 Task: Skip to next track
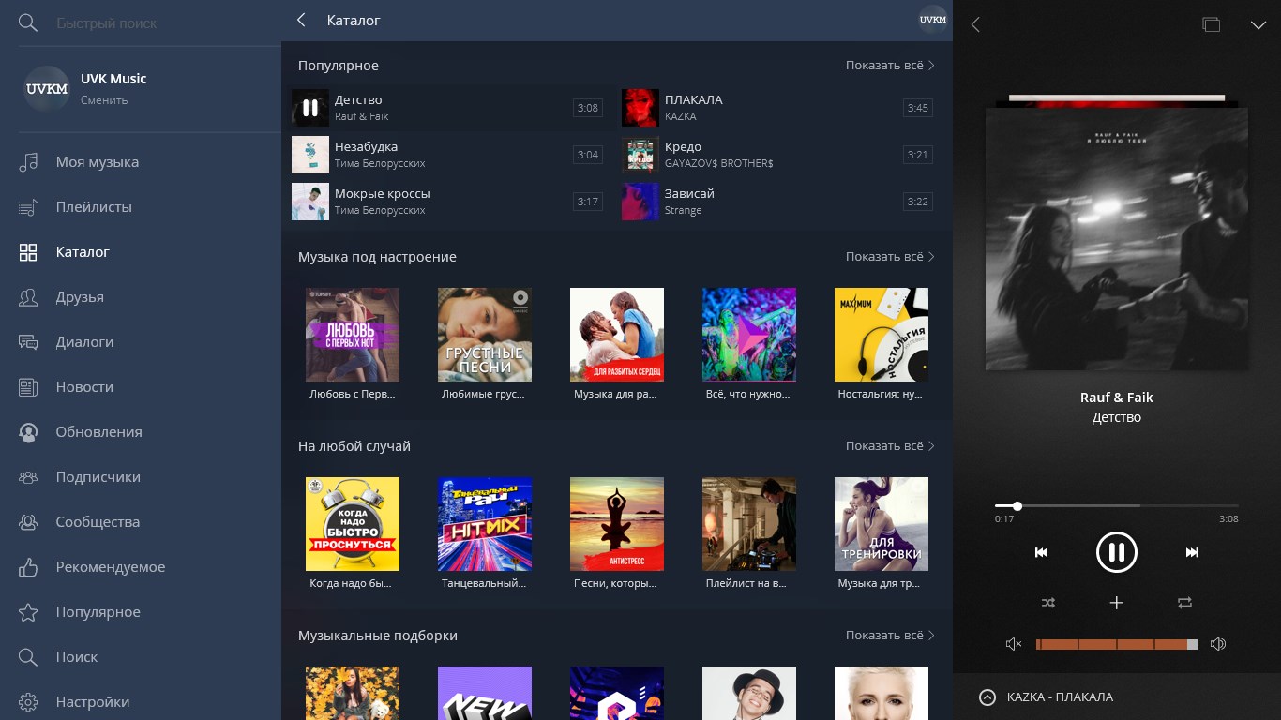coord(1192,552)
